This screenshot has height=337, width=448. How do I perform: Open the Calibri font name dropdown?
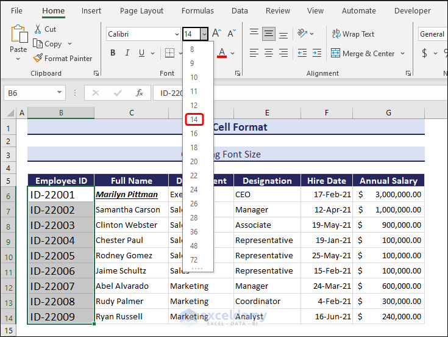click(176, 34)
